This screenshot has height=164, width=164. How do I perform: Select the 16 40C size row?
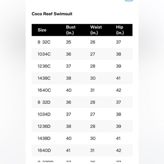(82, 90)
